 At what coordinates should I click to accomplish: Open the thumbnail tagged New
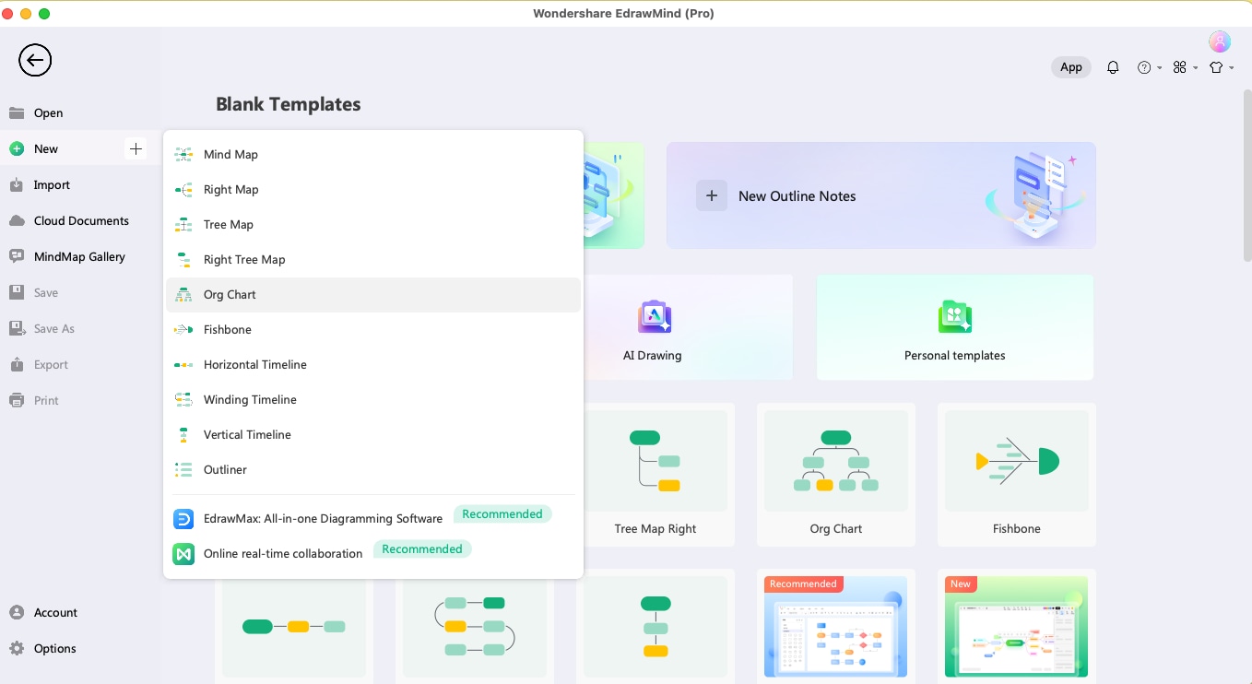(1017, 627)
